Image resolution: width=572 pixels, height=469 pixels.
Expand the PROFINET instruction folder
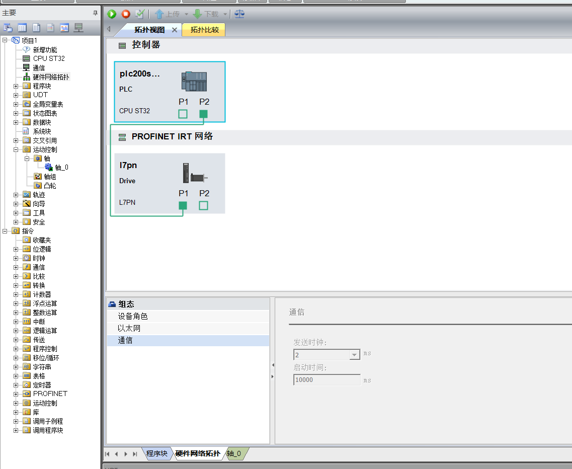point(16,394)
